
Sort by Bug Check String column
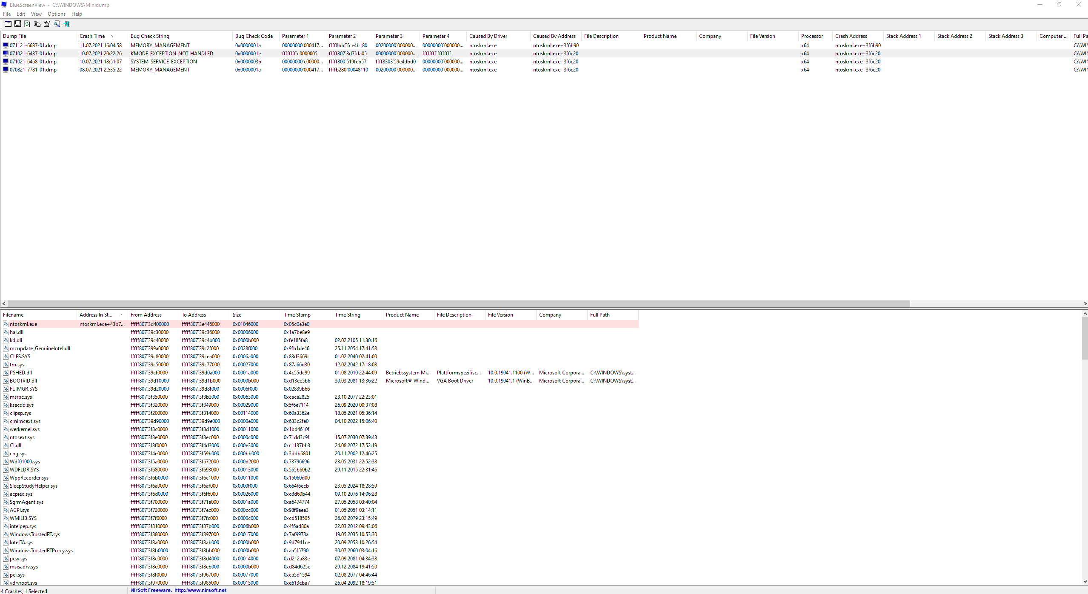(x=150, y=36)
